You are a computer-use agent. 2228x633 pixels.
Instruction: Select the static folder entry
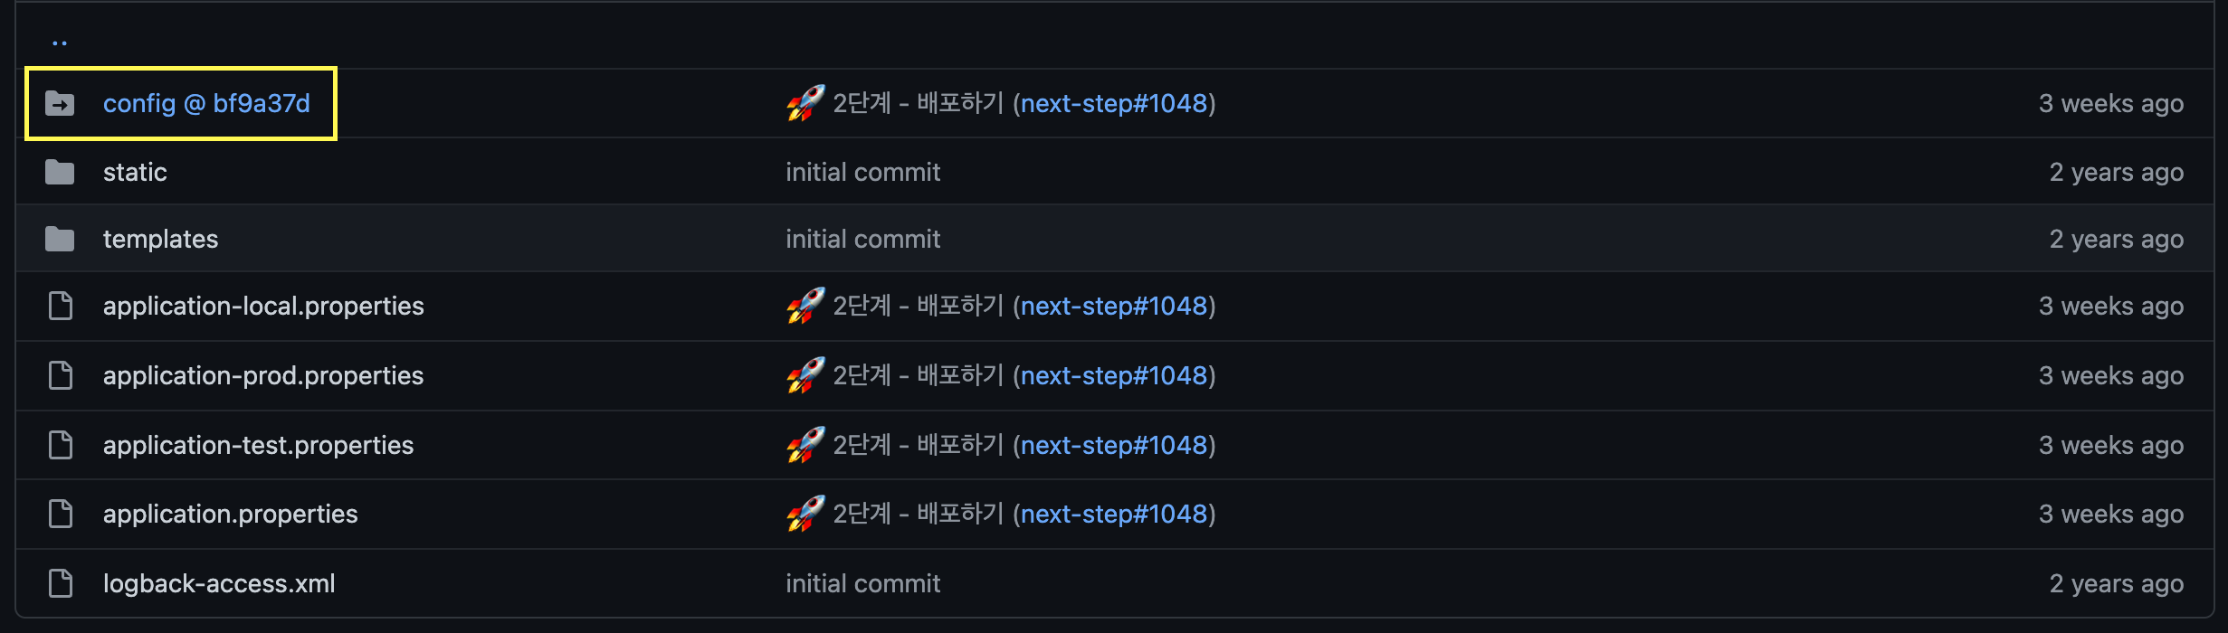(x=135, y=171)
